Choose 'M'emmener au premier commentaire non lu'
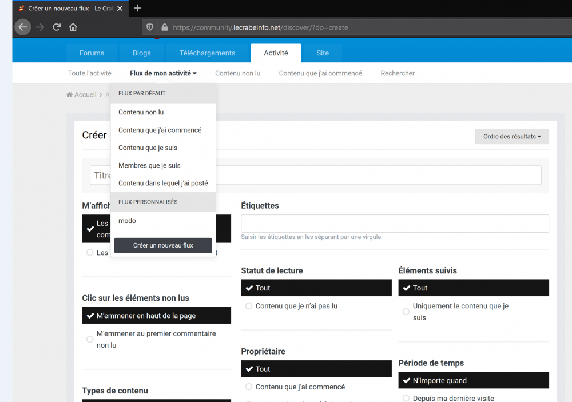The image size is (572, 402). [x=90, y=339]
